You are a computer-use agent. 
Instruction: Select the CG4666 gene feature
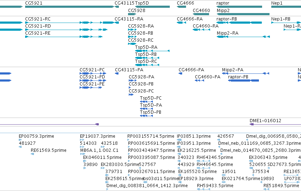(x=181, y=7)
